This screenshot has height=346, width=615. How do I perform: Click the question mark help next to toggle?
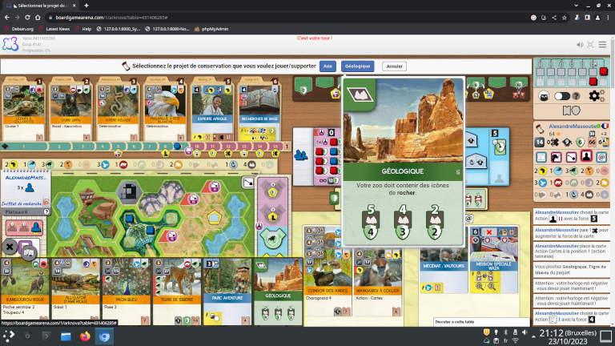[x=576, y=96]
